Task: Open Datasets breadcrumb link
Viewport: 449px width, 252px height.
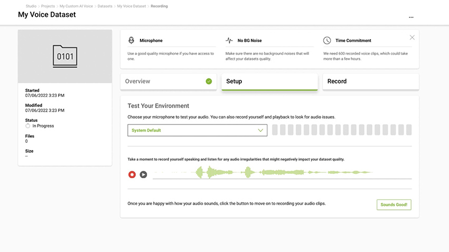Action: (x=105, y=6)
